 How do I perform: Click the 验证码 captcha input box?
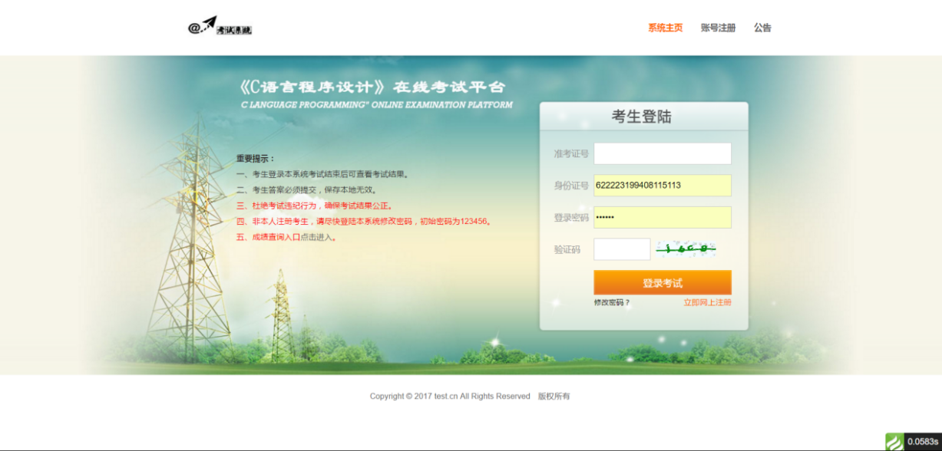(x=622, y=249)
